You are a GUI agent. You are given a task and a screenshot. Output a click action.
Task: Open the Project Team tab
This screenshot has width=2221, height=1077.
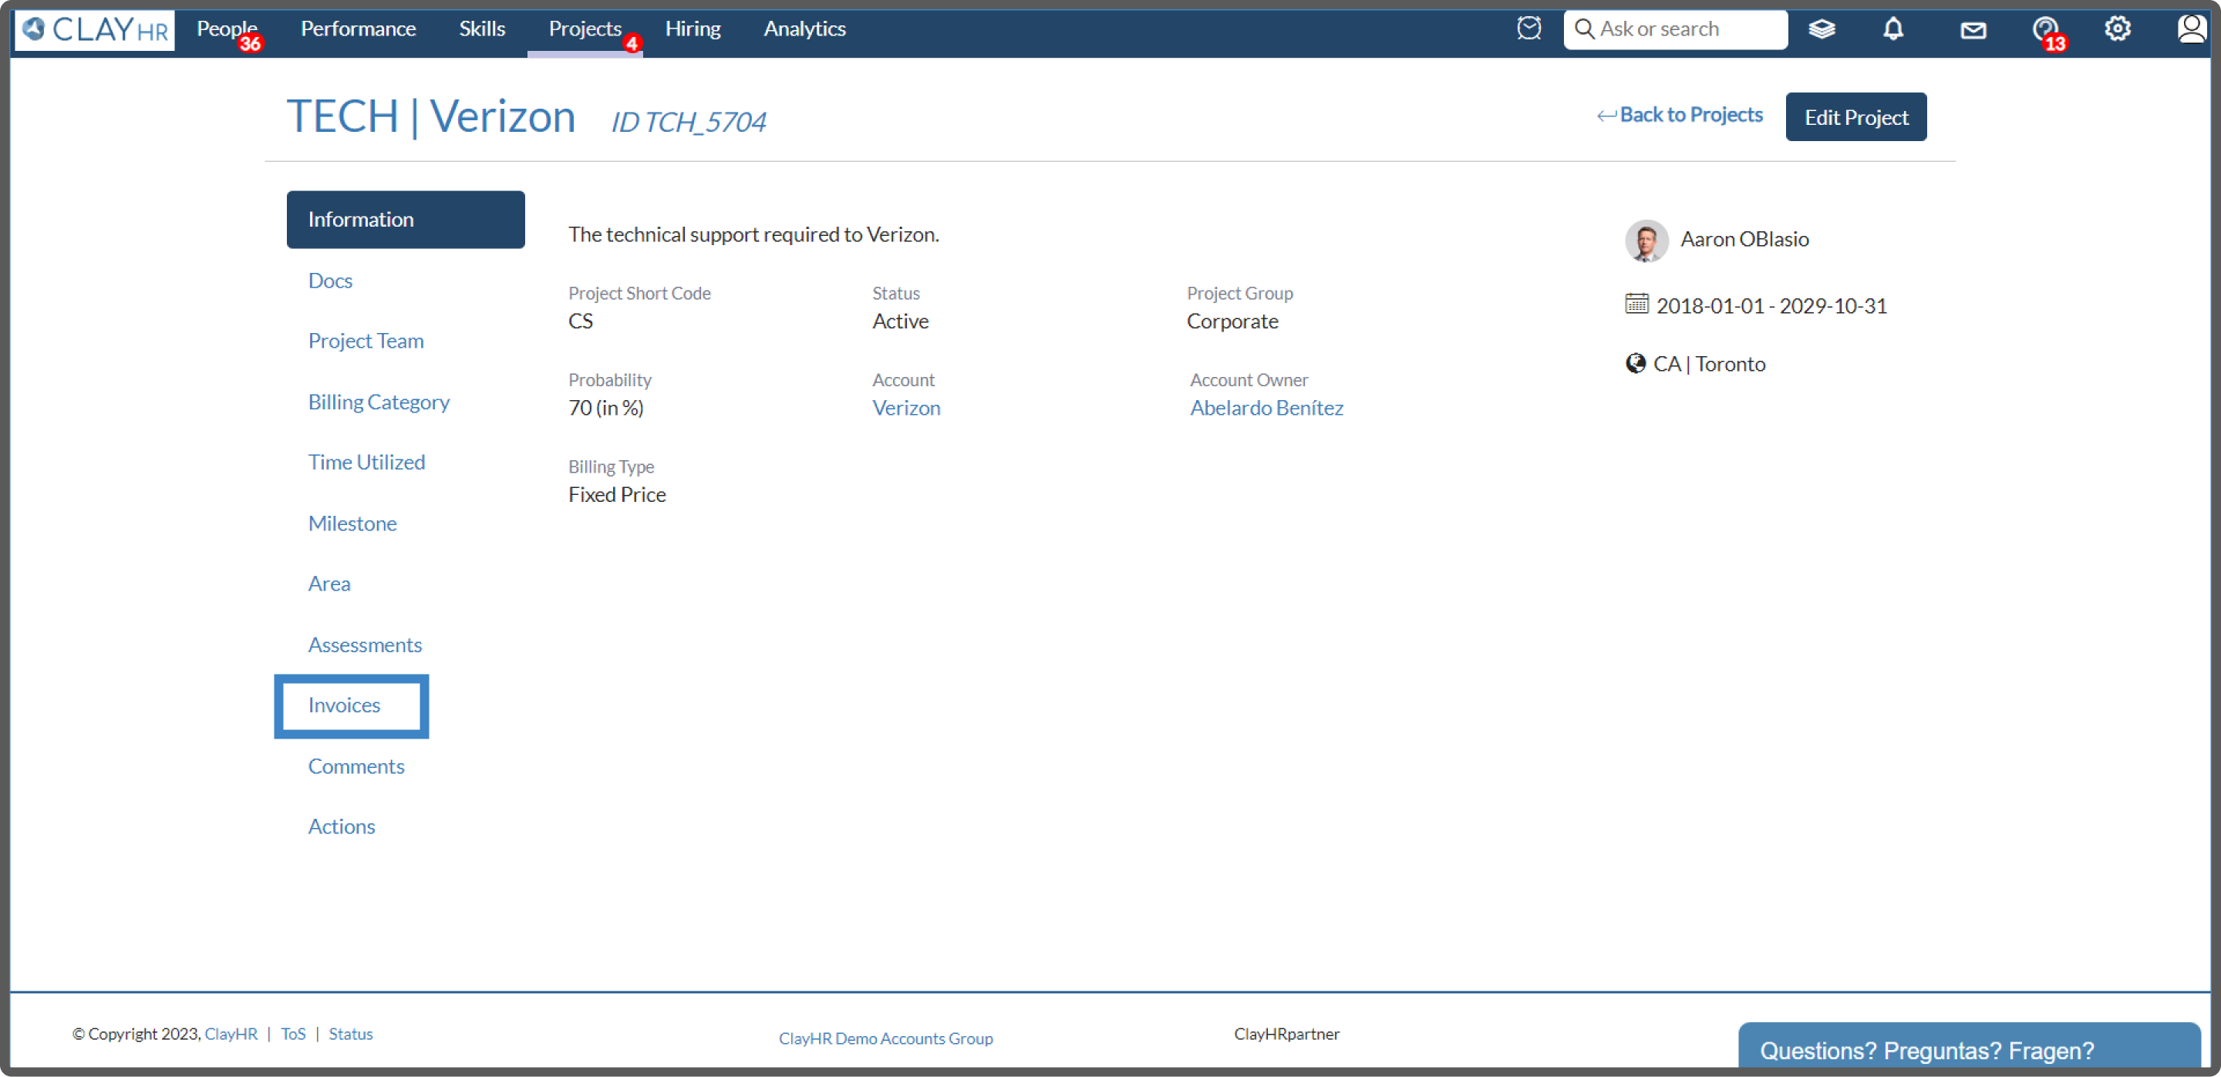tap(366, 342)
